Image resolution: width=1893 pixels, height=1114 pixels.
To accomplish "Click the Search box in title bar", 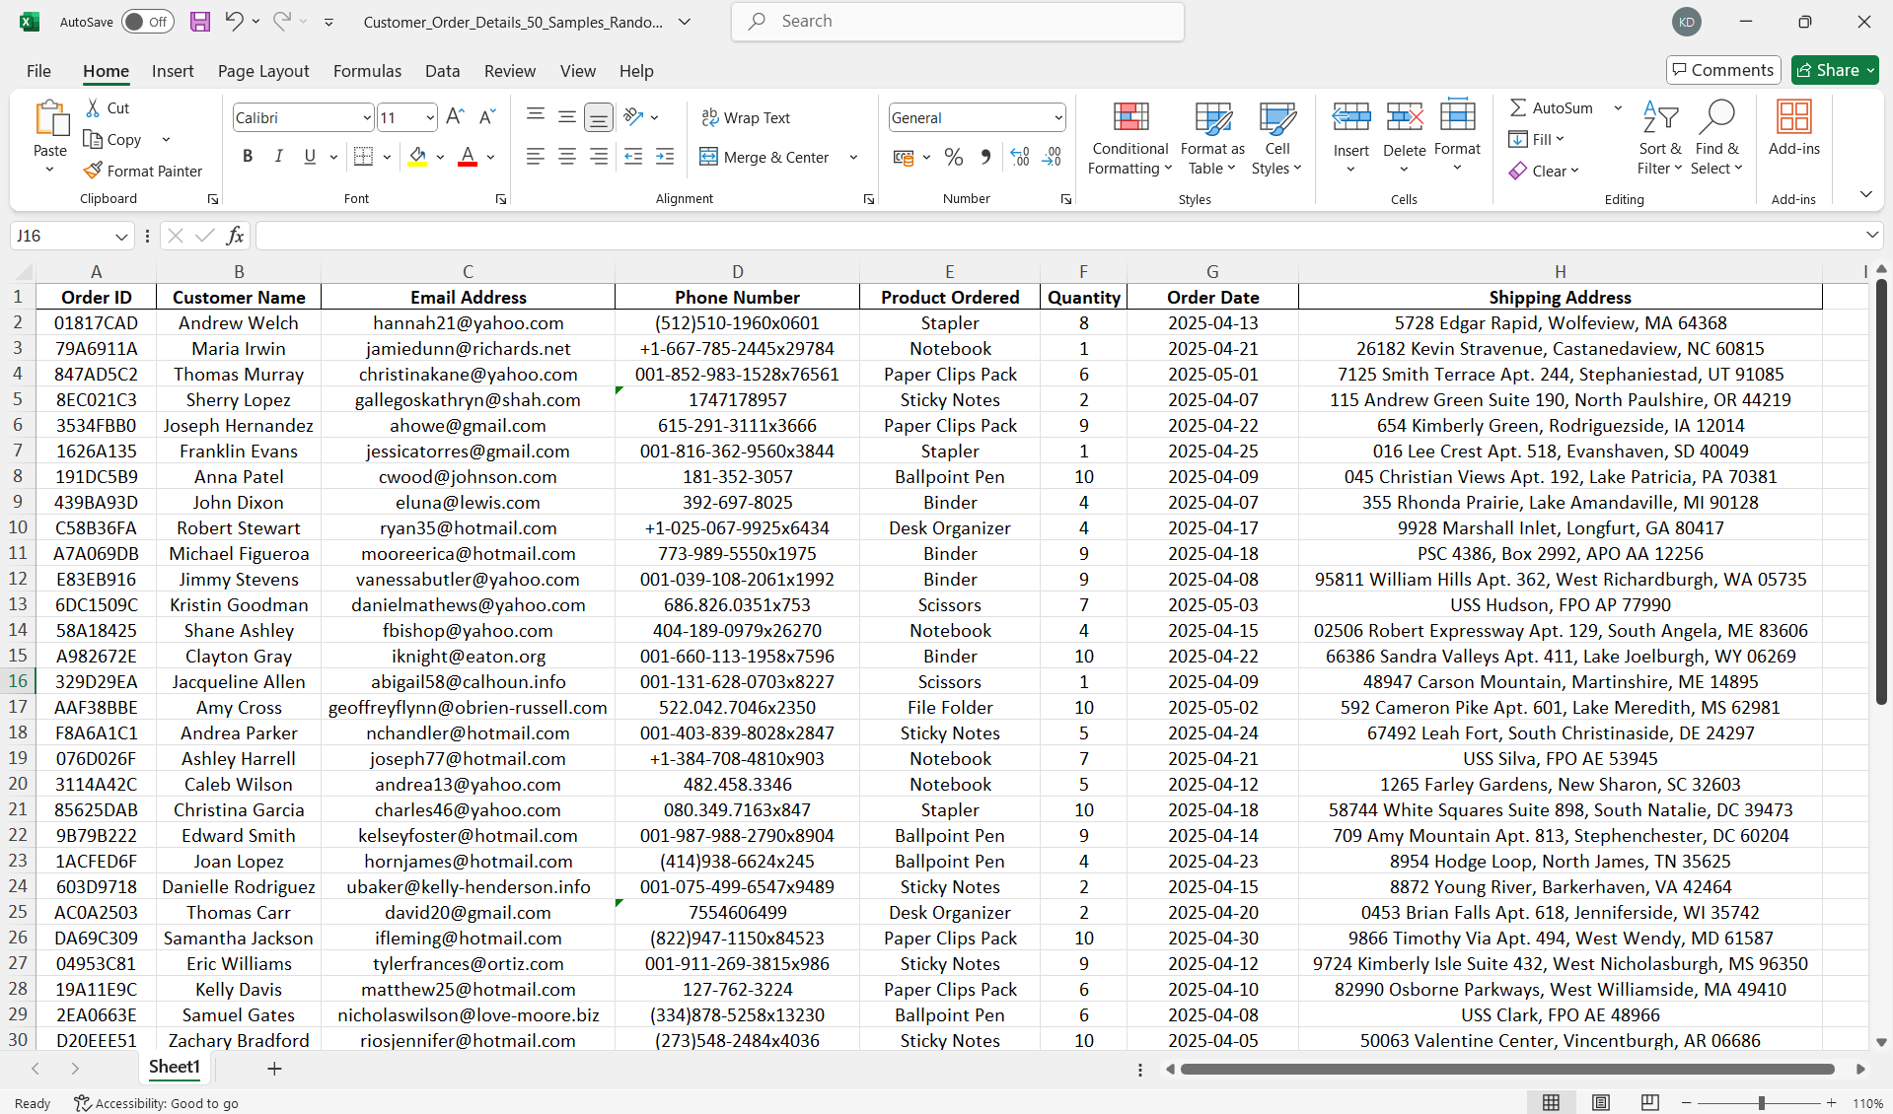I will point(958,22).
